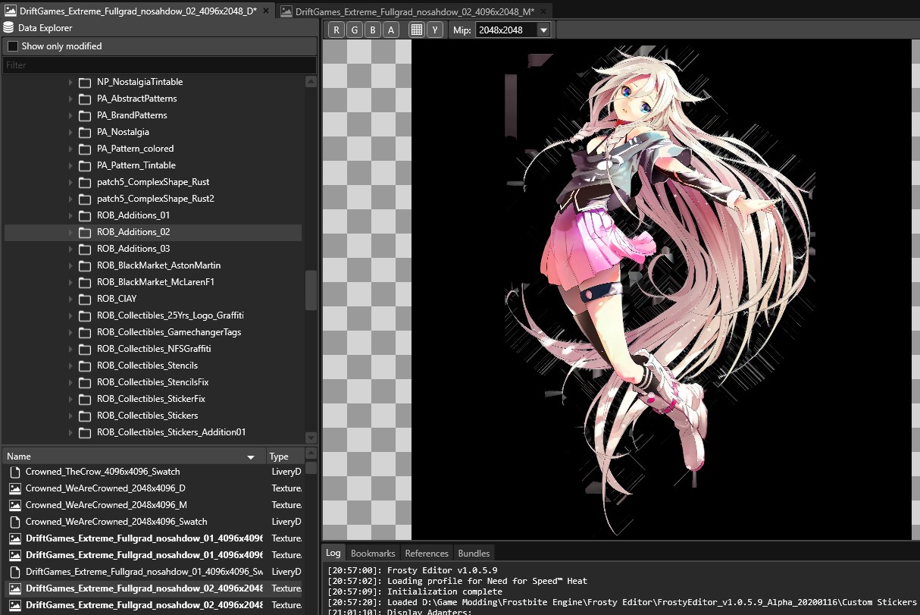Screen dimensions: 920x615
Task: Click the texture icon of Crowned_WeAreCrowned_2048x4096_D
Action: 14,488
